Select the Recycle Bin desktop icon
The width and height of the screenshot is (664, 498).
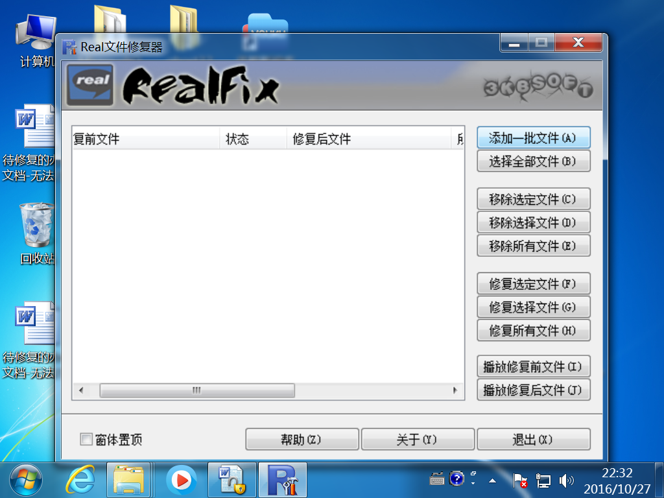click(37, 233)
